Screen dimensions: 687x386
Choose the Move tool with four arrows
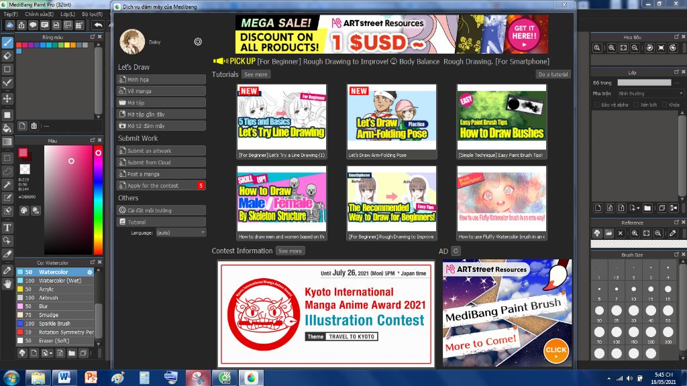coord(7,99)
